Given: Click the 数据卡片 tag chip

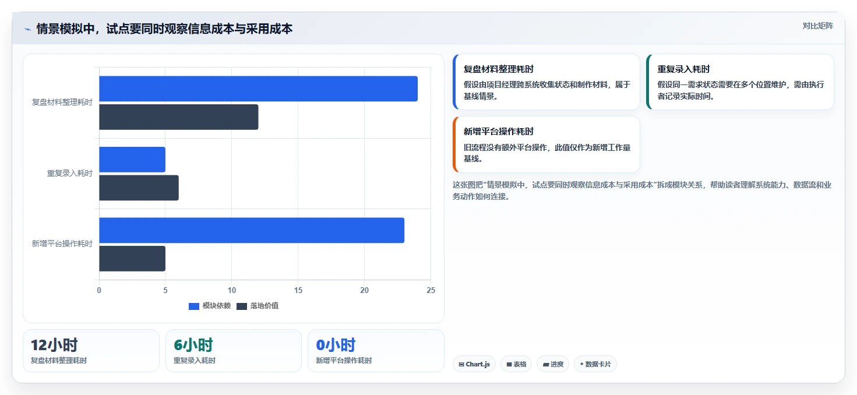Looking at the screenshot, I should (x=595, y=364).
